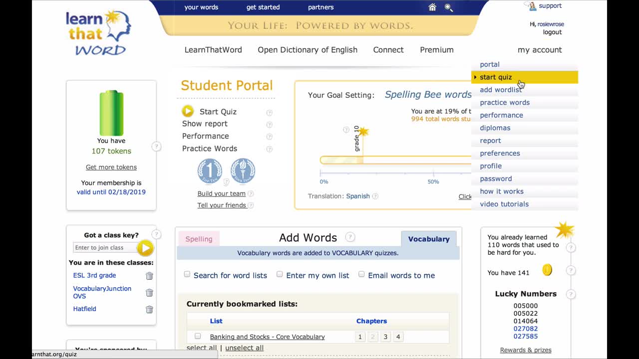Click help icon next to Start Quiz

point(270,113)
